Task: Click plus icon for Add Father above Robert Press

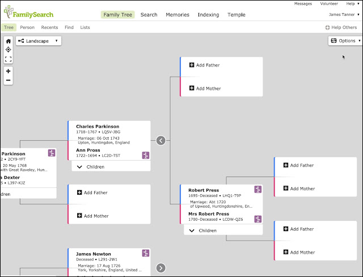Action: click(192, 65)
